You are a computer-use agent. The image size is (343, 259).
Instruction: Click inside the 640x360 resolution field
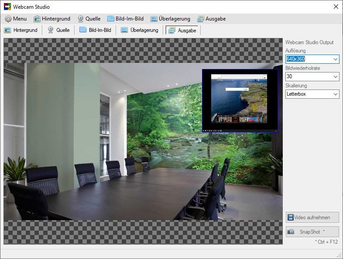[x=309, y=59]
